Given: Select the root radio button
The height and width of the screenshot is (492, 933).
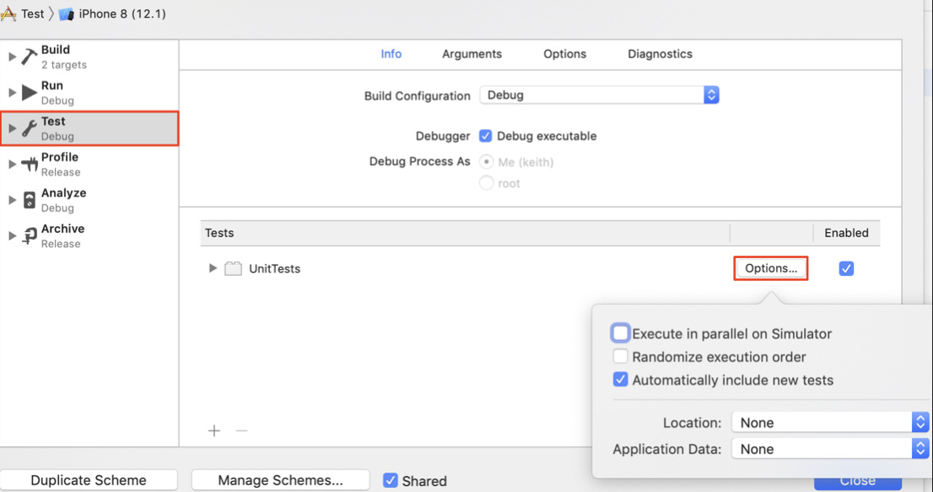Looking at the screenshot, I should point(487,183).
